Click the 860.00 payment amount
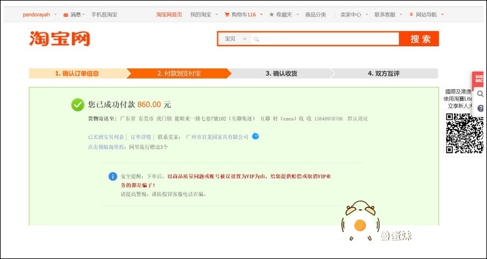The height and width of the screenshot is (259, 487). 149,105
